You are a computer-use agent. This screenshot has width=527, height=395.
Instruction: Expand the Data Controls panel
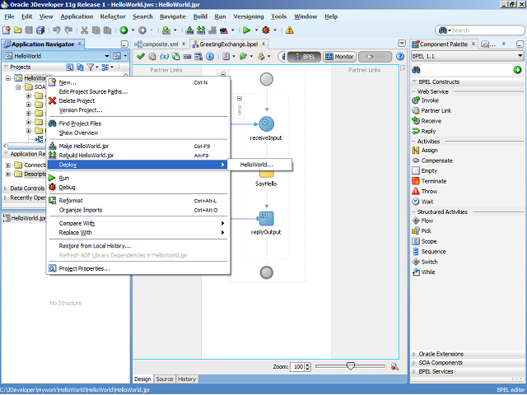coord(5,188)
